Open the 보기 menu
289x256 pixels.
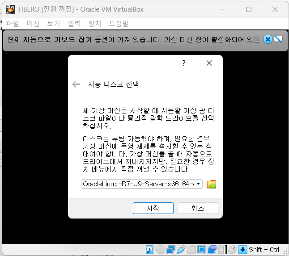tap(53, 24)
